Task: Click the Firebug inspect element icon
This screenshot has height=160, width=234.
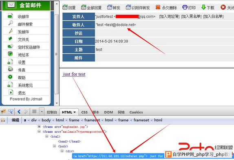Action: click(11, 112)
